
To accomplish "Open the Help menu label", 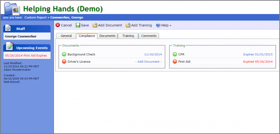I will [x=165, y=25].
